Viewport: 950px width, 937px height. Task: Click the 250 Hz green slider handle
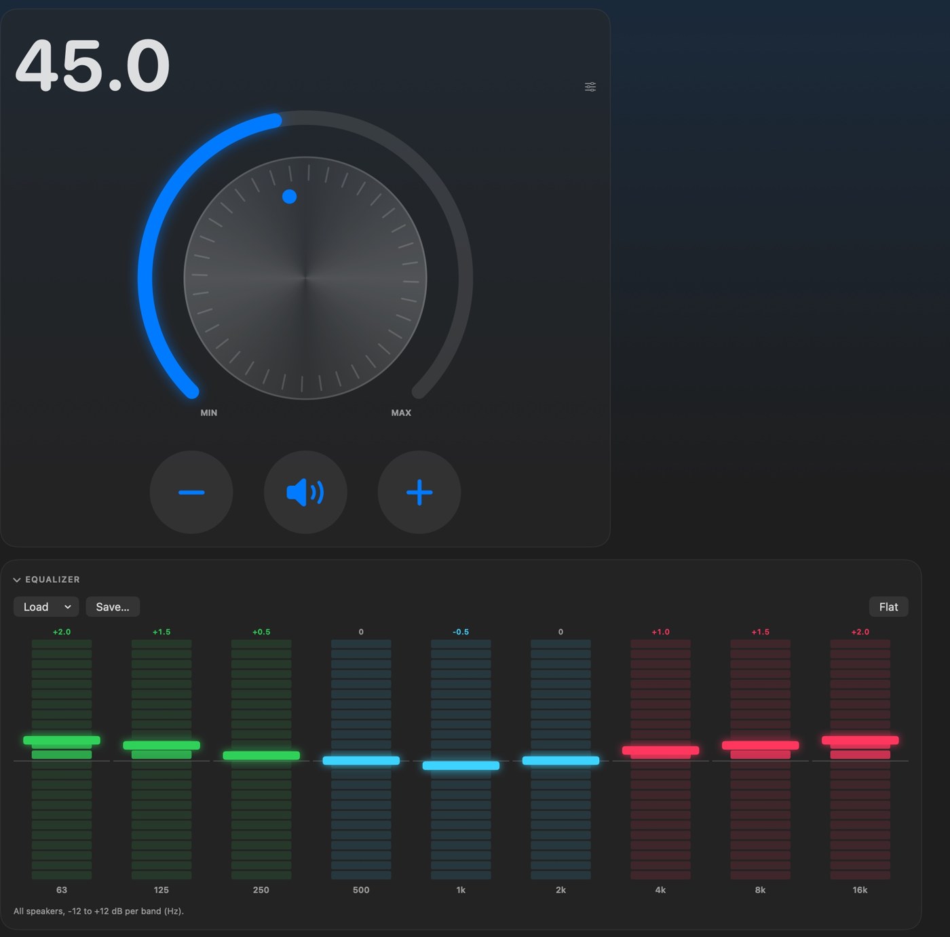(x=261, y=755)
